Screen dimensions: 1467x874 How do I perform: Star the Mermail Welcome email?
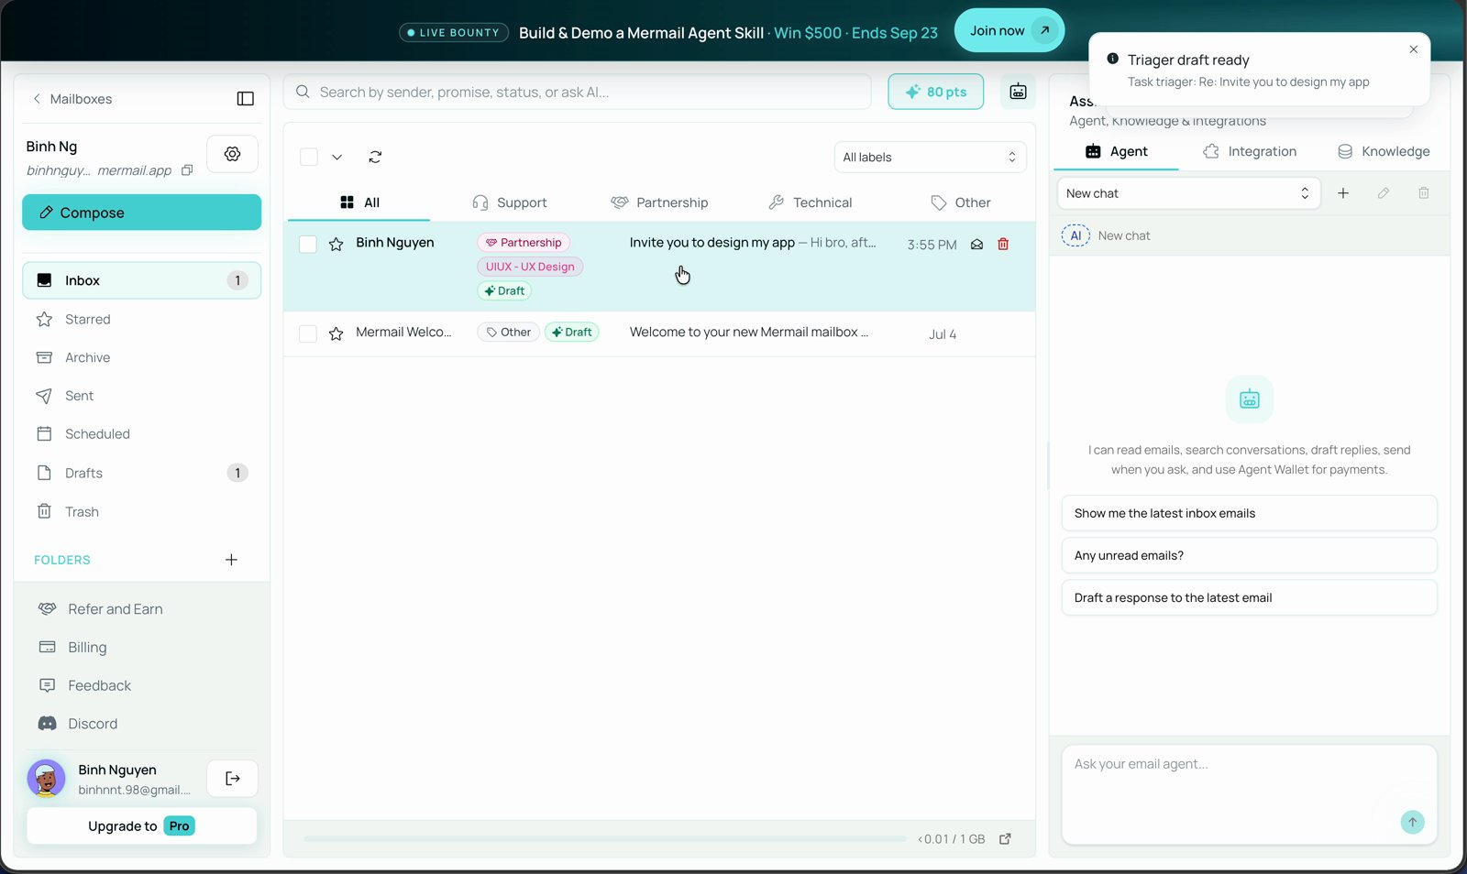coord(336,334)
